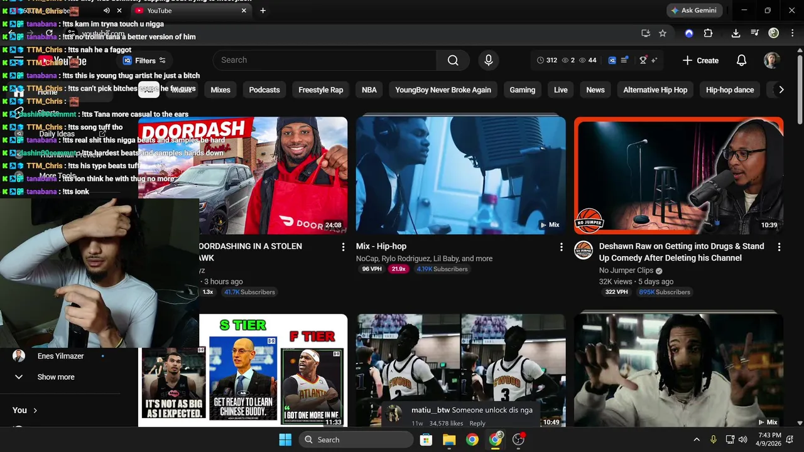This screenshot has width=804, height=452.
Task: Expand the system tray hidden icons chevron
Action: [x=696, y=439]
